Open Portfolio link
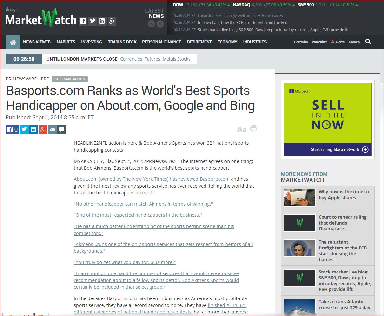The image size is (384, 316). [x=301, y=42]
